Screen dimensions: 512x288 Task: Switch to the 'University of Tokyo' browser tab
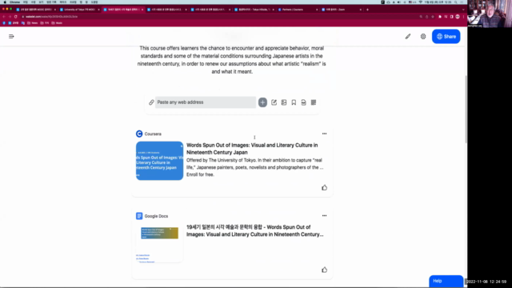(79, 10)
